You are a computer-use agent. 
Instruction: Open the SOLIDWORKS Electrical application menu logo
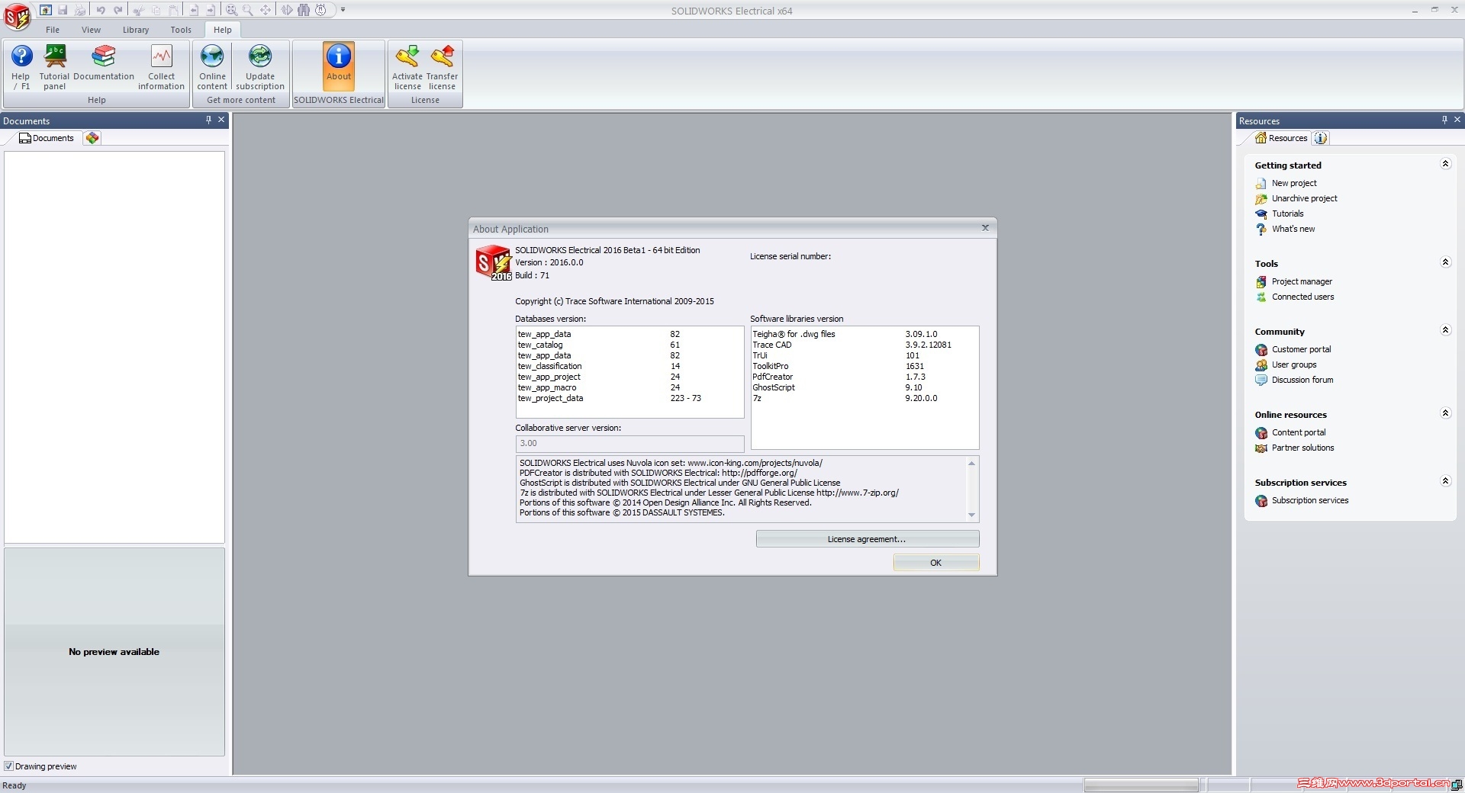click(x=17, y=16)
